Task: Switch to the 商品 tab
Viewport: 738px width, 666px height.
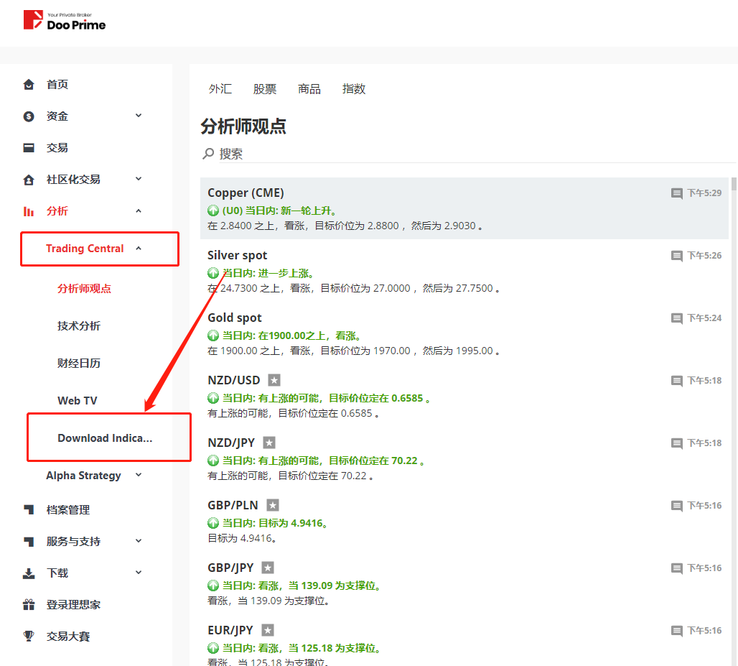Action: pos(309,88)
